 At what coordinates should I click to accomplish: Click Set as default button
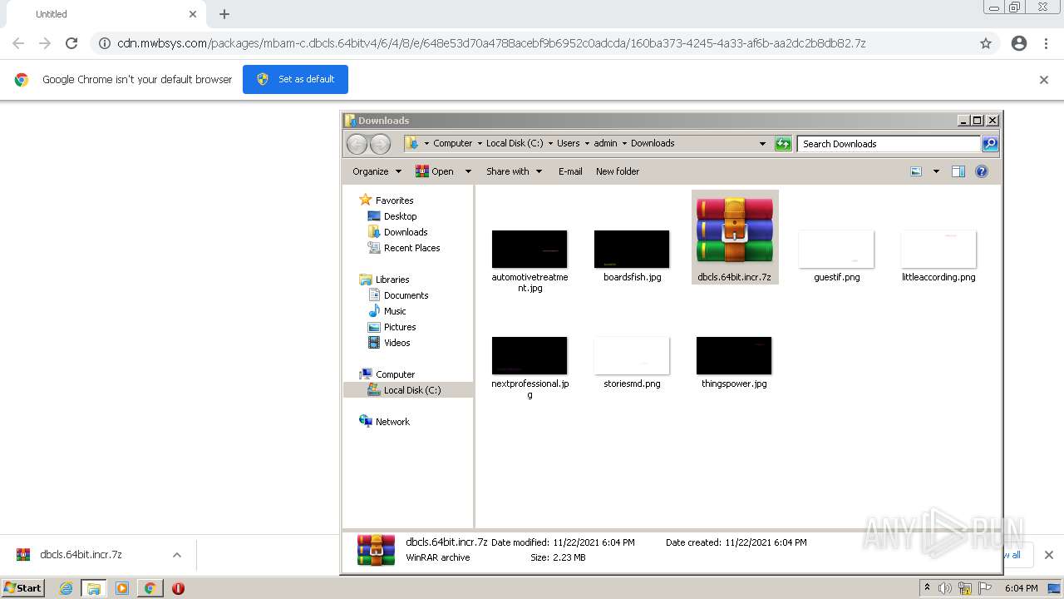(295, 79)
